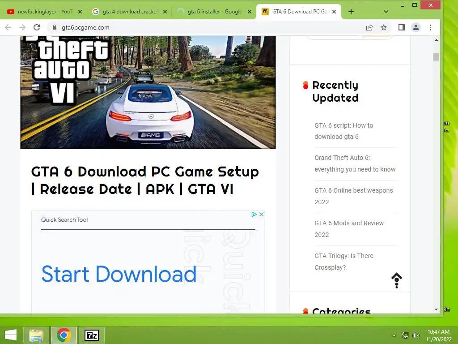Go back to the previous page
The width and height of the screenshot is (458, 344).
(8, 27)
